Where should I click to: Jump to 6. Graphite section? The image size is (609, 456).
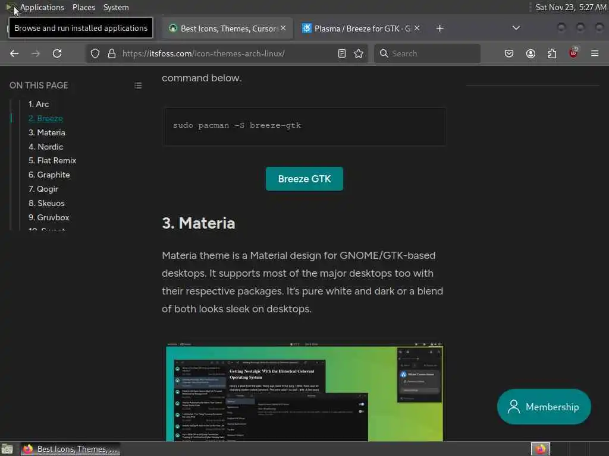point(49,175)
